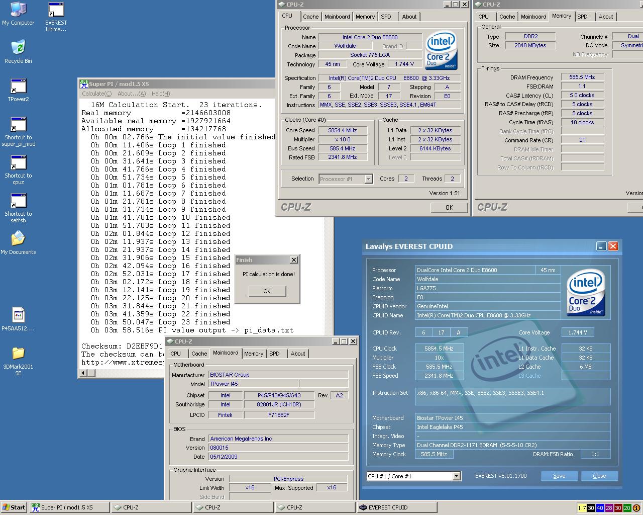Screen dimensions: 643x515
Task: Click the DRAM Frequency value 585.5 MHz
Action: (x=582, y=77)
